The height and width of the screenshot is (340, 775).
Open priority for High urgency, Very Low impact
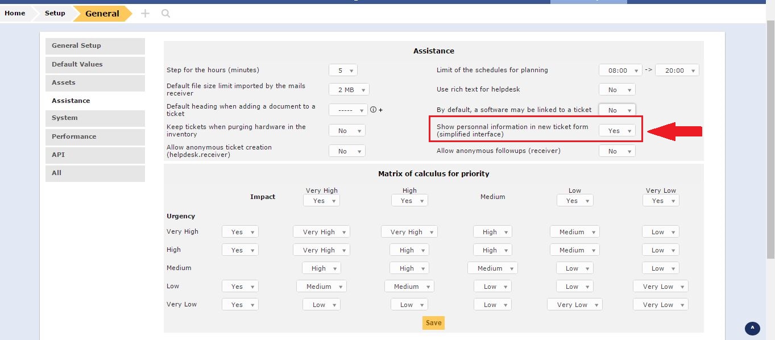tap(661, 250)
